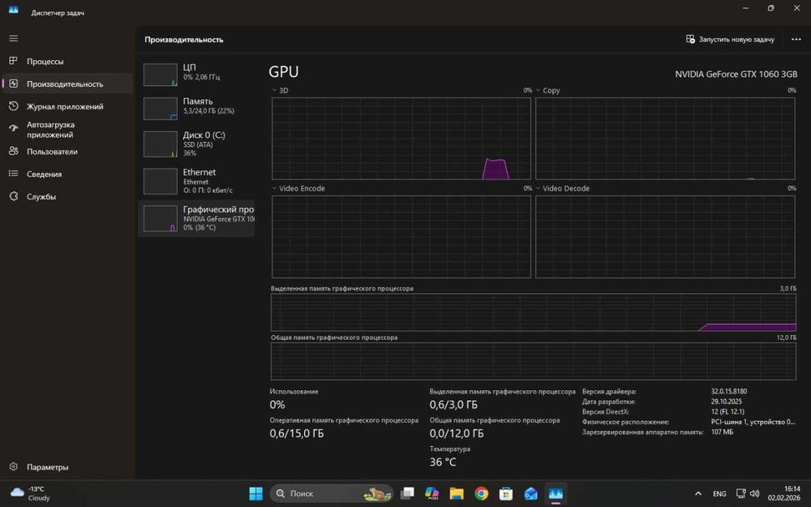811x507 pixels.
Task: Go to the Процессы page
Action: 67,61
